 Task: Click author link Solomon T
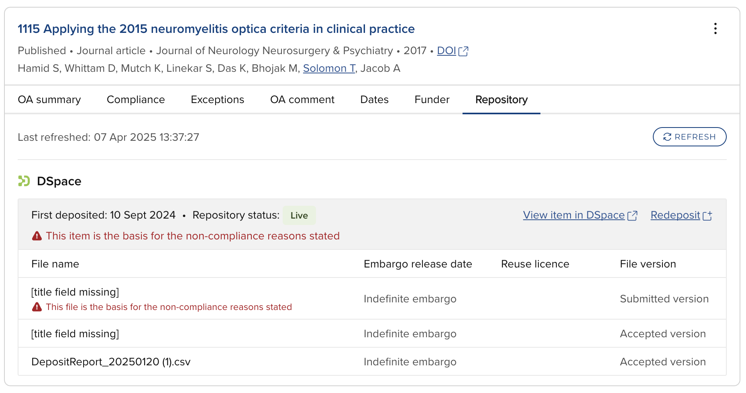click(x=329, y=69)
